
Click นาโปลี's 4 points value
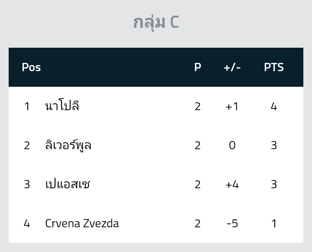point(274,106)
